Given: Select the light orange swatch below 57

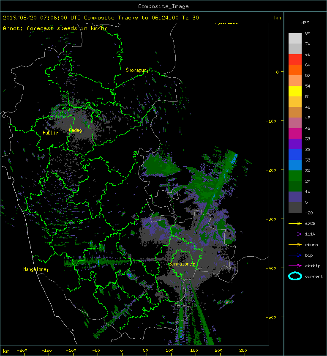Looking at the screenshot, I should click(x=295, y=81).
